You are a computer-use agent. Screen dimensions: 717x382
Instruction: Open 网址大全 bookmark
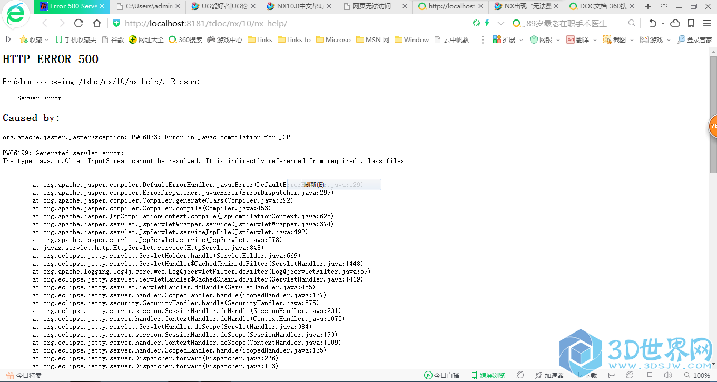click(146, 39)
